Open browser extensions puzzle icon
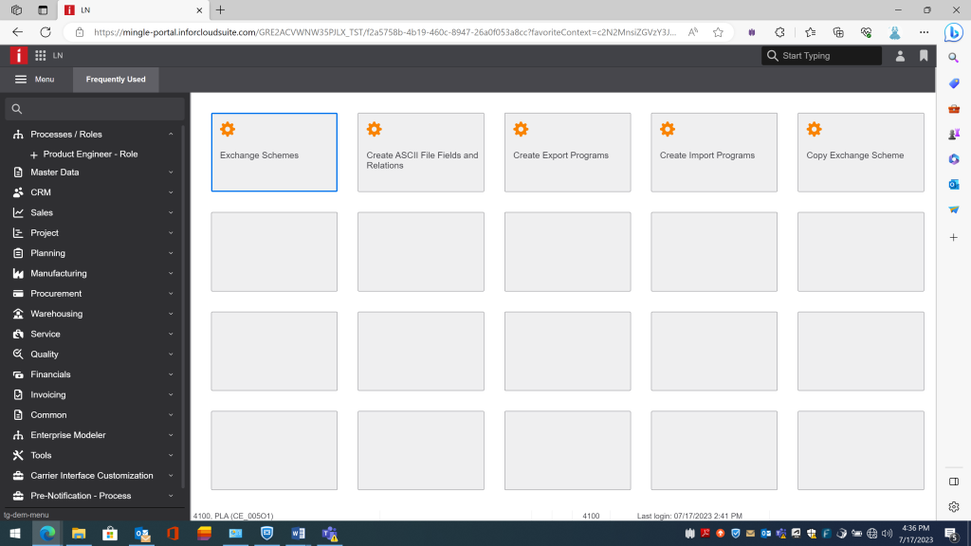Viewport: 971px width, 546px height. tap(779, 32)
